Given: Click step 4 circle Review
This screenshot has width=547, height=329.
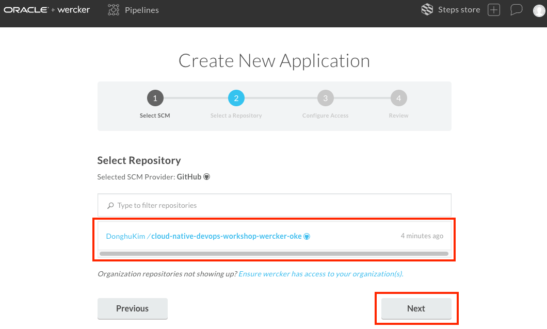Looking at the screenshot, I should click(399, 98).
